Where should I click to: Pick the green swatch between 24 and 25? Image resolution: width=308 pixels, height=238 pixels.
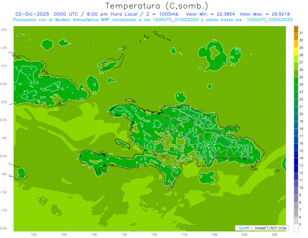296,81
